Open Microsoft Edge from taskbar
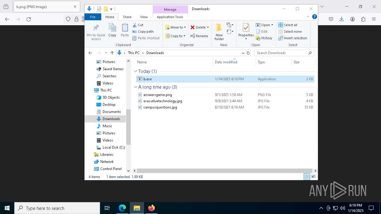381x214 pixels. coord(122,208)
